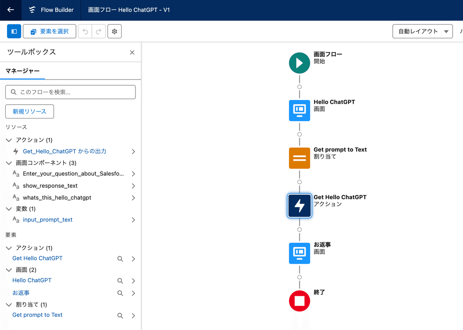463x330 pixels.
Task: Select the Get prompt to Text assignment node
Action: [x=299, y=158]
